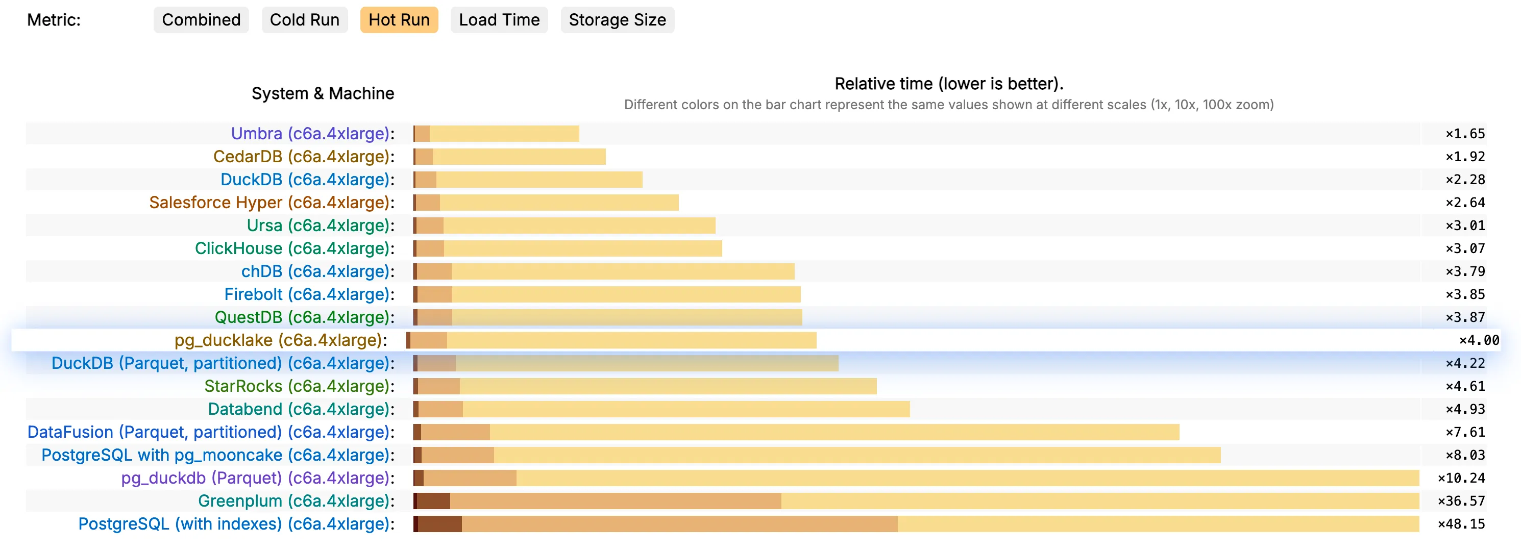The width and height of the screenshot is (1521, 551).
Task: Click the ×48.15 value for PostgreSQL
Action: pyautogui.click(x=1461, y=524)
